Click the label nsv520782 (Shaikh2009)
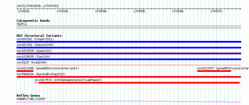Screen dimensions: 249x105 point(35,45)
